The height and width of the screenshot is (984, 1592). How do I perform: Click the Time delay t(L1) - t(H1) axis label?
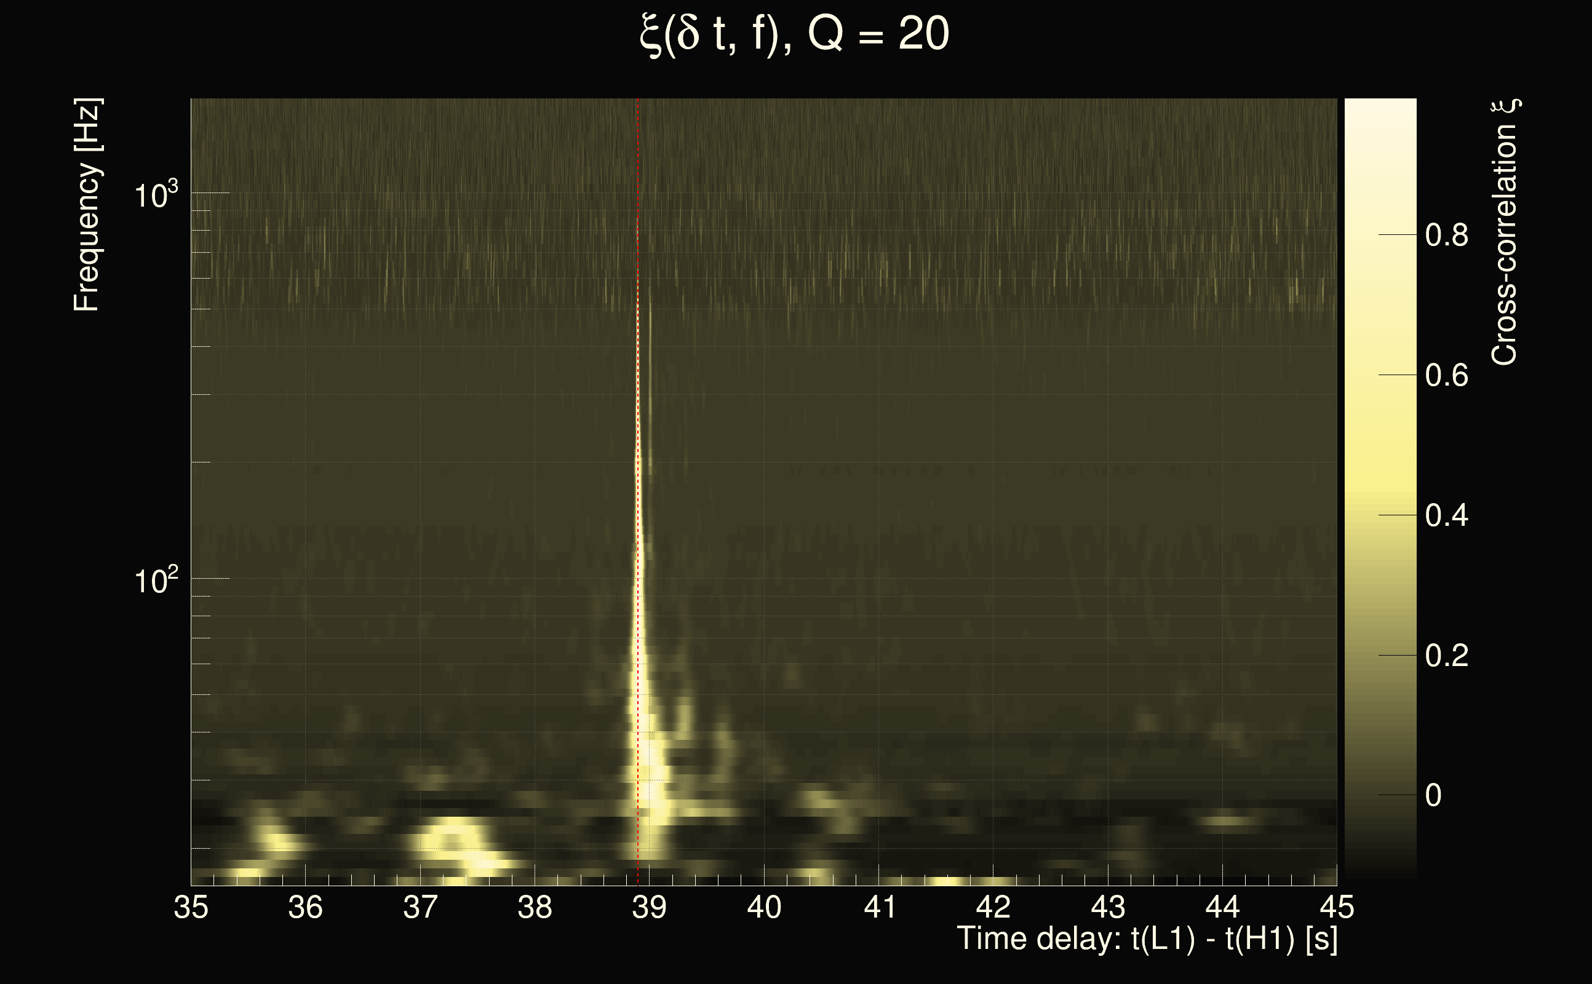click(1147, 939)
